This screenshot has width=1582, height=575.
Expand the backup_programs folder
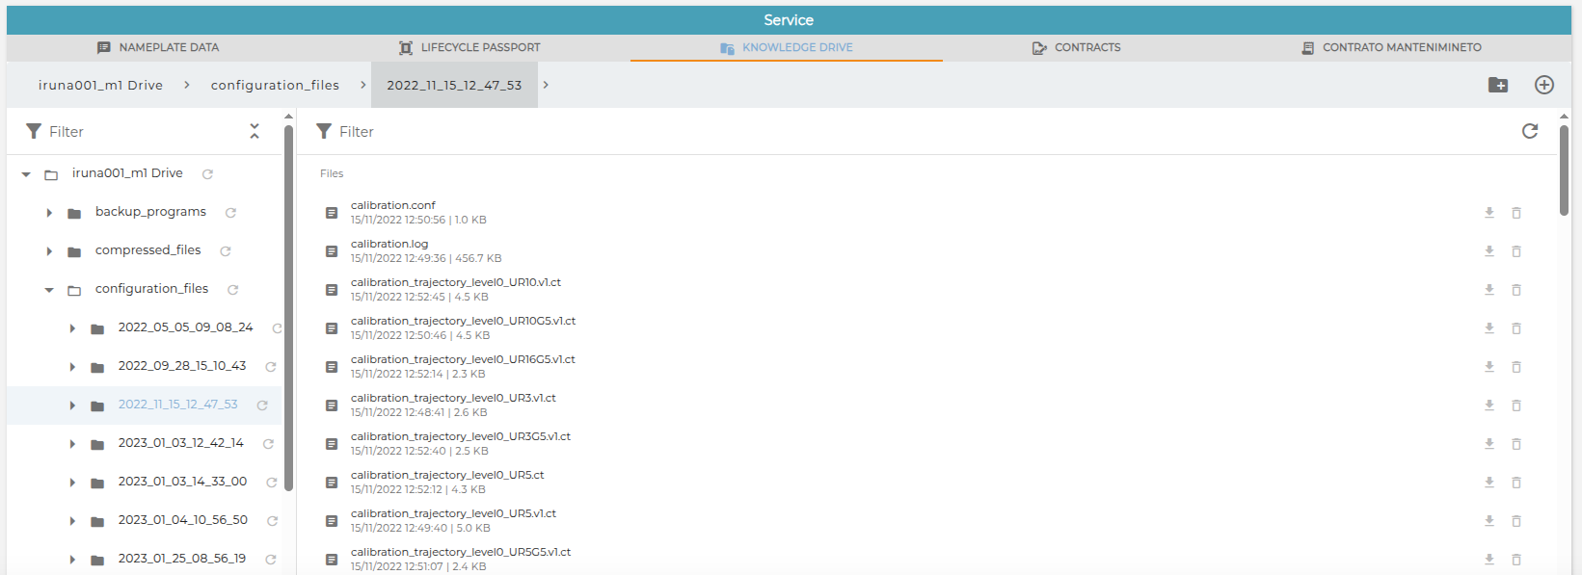click(x=49, y=213)
